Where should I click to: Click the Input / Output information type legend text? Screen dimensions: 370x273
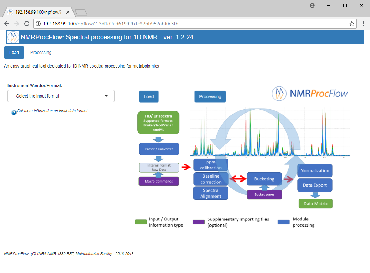pos(166,222)
